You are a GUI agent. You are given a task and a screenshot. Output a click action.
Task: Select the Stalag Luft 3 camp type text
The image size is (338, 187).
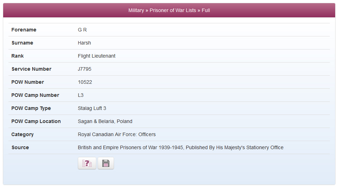(92, 108)
